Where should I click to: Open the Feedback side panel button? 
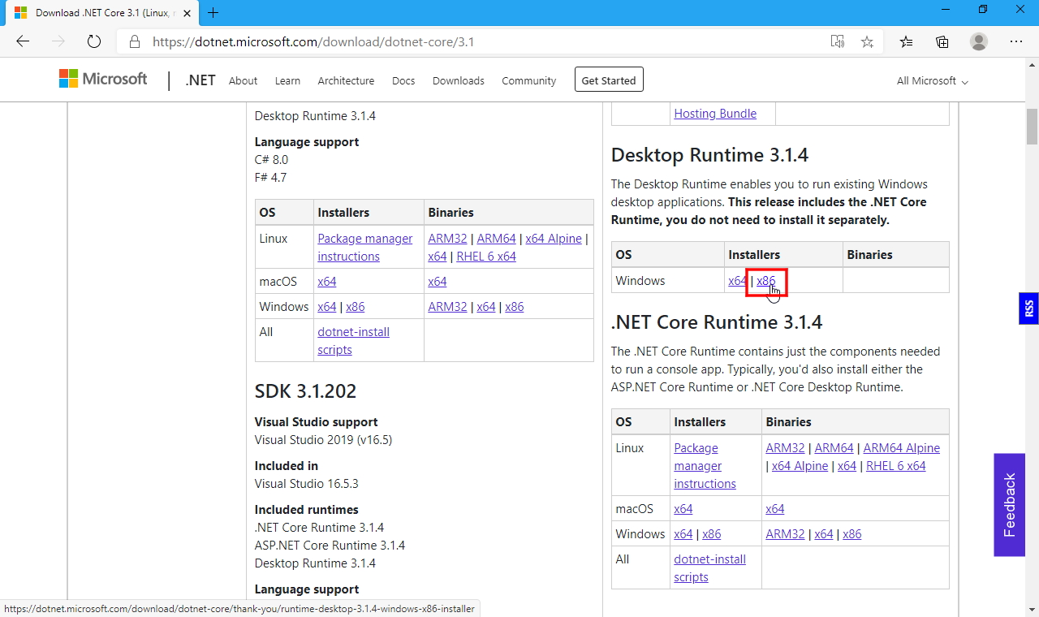pos(1009,505)
